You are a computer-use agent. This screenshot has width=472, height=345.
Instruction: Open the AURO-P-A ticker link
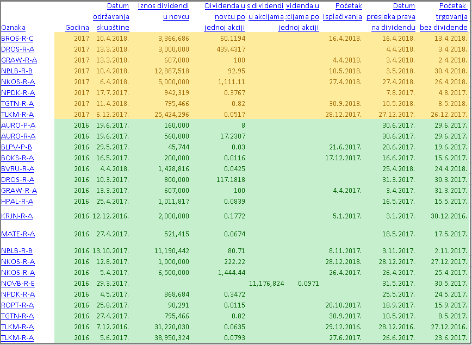pos(18,126)
